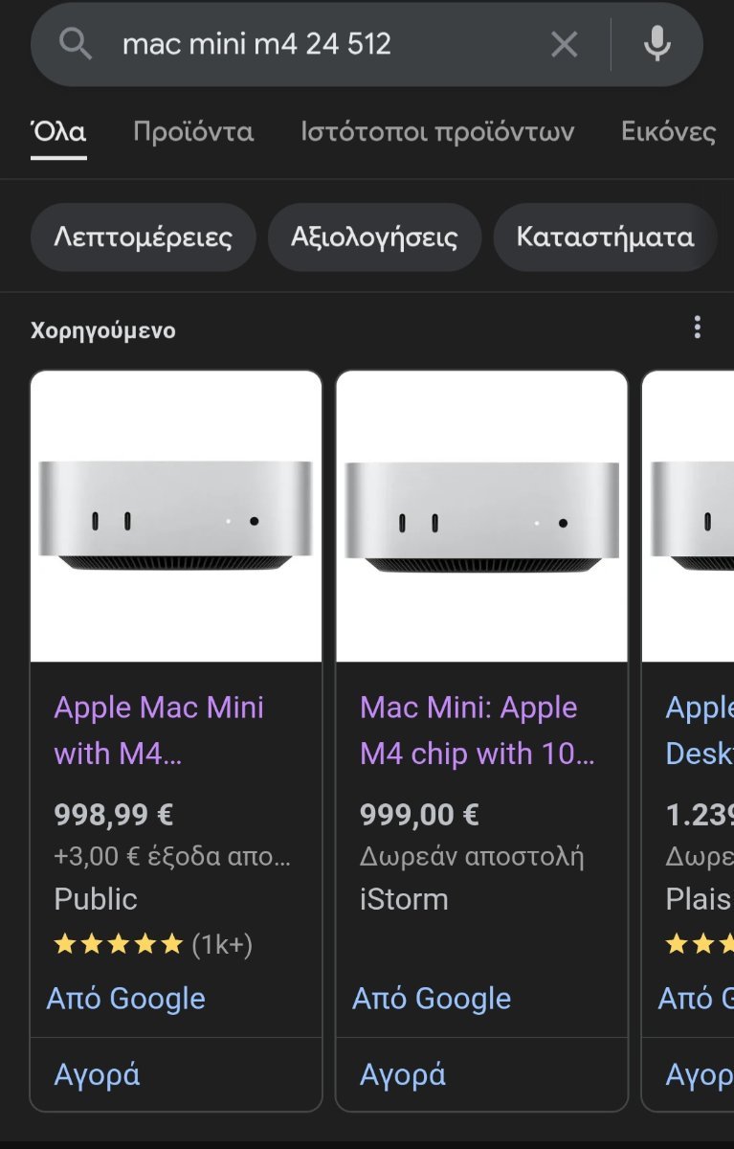Start voice search with microphone icon
The width and height of the screenshot is (734, 1149).
656,44
